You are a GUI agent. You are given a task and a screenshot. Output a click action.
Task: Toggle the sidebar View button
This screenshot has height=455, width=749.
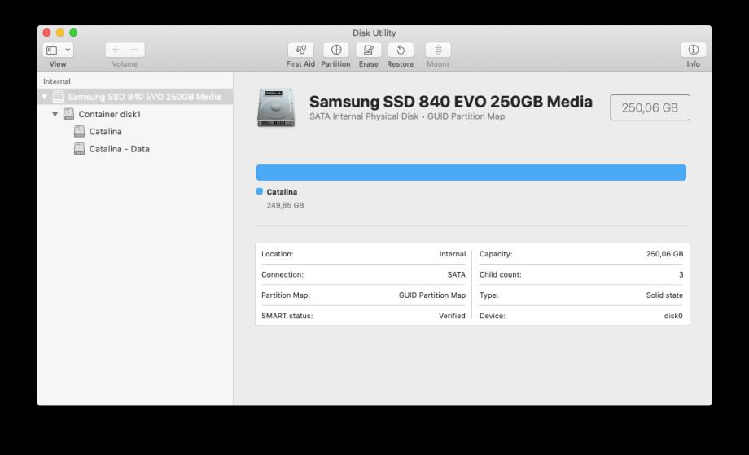tap(52, 50)
